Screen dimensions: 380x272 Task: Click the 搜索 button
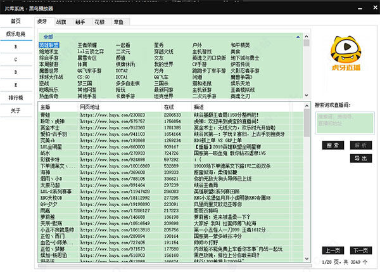[x=333, y=145]
